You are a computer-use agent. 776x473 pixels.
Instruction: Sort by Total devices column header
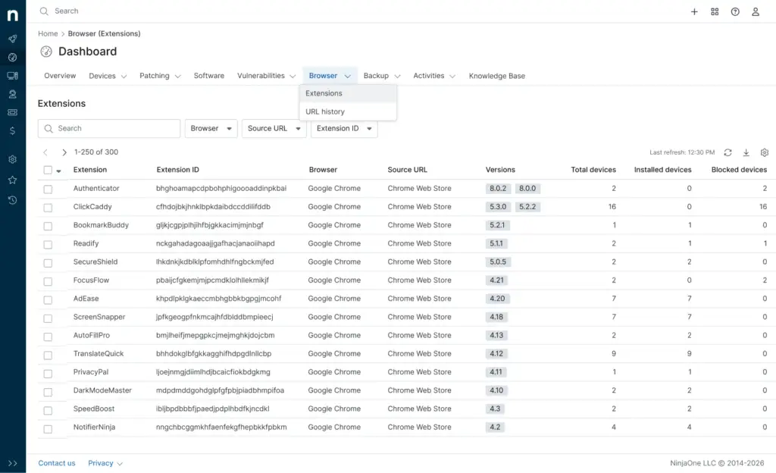[x=593, y=170]
